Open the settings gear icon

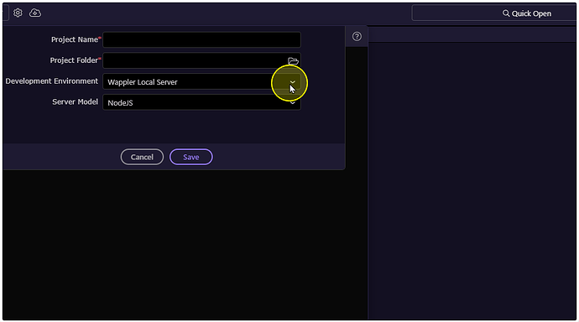coord(18,13)
